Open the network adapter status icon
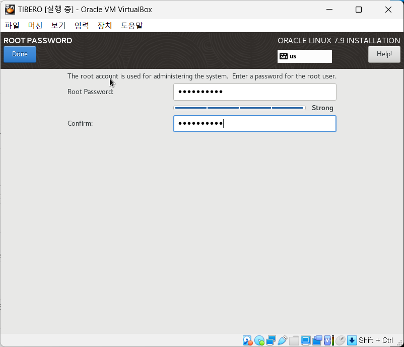This screenshot has width=404, height=347. 271,340
